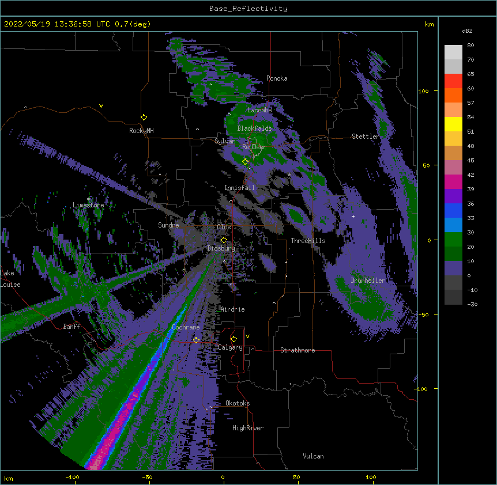This screenshot has height=485, width=497.
Task: Click the Banff label
Action: (71, 327)
